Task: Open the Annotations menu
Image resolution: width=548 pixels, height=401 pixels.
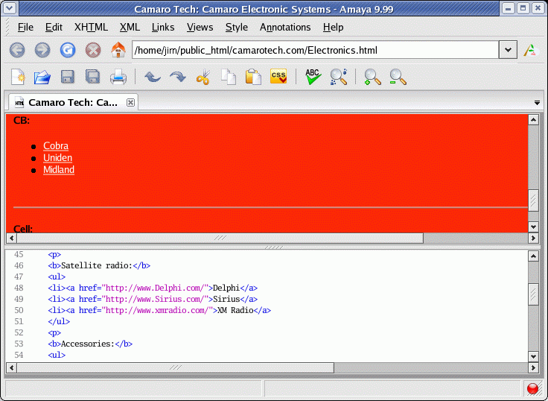Action: click(285, 27)
